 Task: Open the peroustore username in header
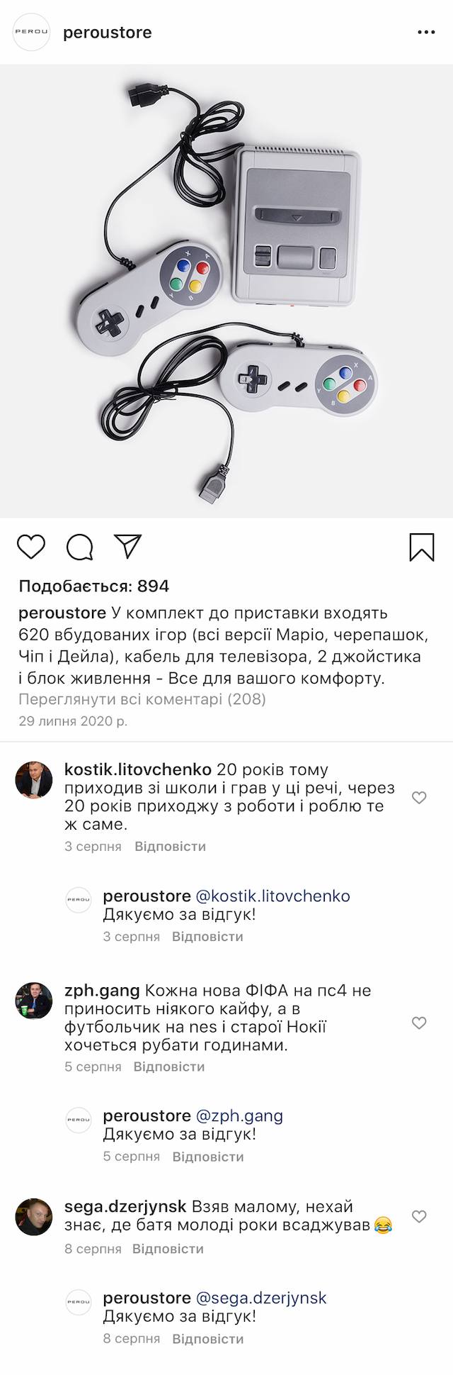(108, 33)
